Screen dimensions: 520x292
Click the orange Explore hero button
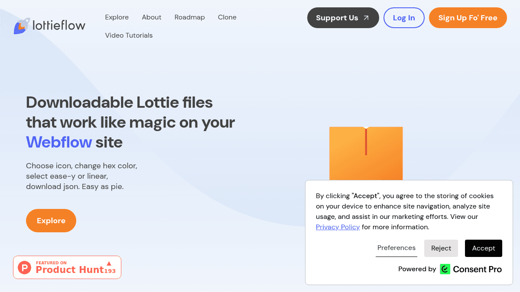pyautogui.click(x=51, y=221)
